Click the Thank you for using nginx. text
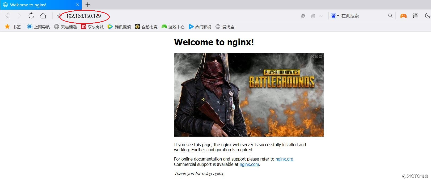The image size is (431, 181). coord(199,174)
